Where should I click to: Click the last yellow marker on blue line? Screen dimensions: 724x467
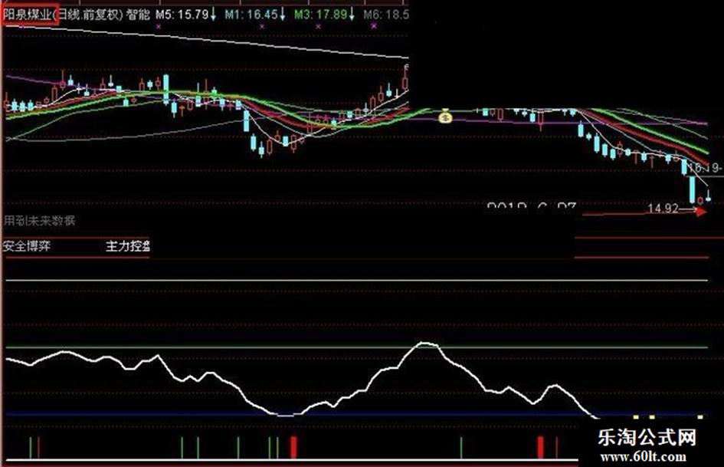pyautogui.click(x=700, y=417)
